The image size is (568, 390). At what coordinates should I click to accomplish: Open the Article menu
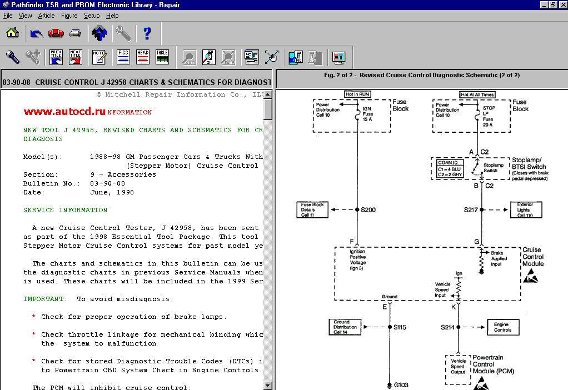tap(46, 16)
